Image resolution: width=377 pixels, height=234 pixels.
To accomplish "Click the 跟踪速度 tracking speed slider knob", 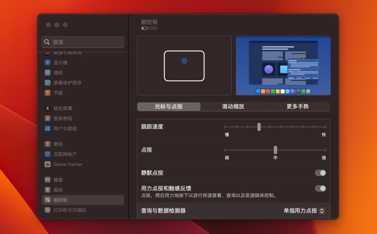I will pos(259,127).
